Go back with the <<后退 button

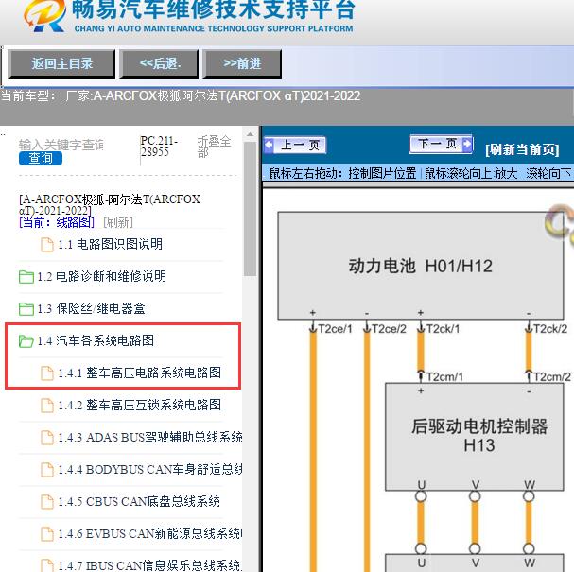[x=159, y=64]
